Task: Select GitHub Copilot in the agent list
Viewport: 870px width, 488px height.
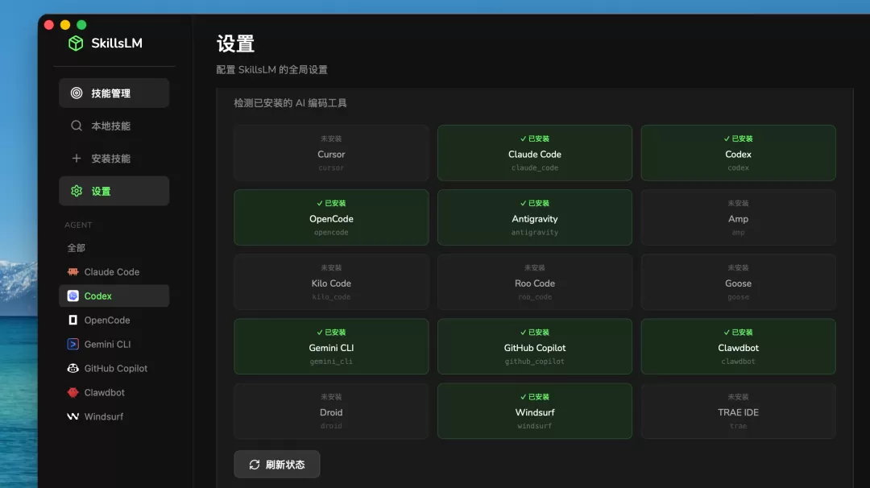Action: click(x=114, y=368)
